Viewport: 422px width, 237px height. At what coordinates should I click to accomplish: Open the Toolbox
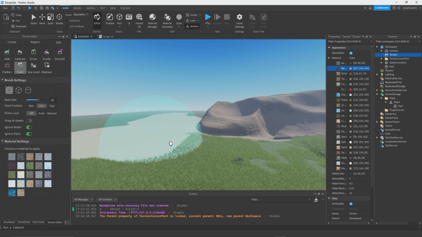click(110, 19)
